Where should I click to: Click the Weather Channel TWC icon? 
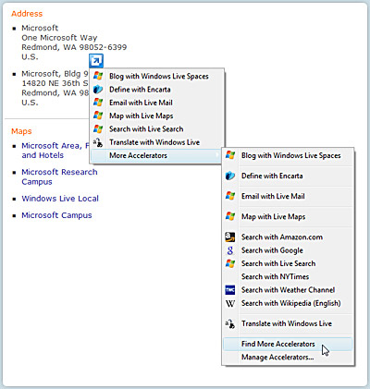pyautogui.click(x=230, y=290)
